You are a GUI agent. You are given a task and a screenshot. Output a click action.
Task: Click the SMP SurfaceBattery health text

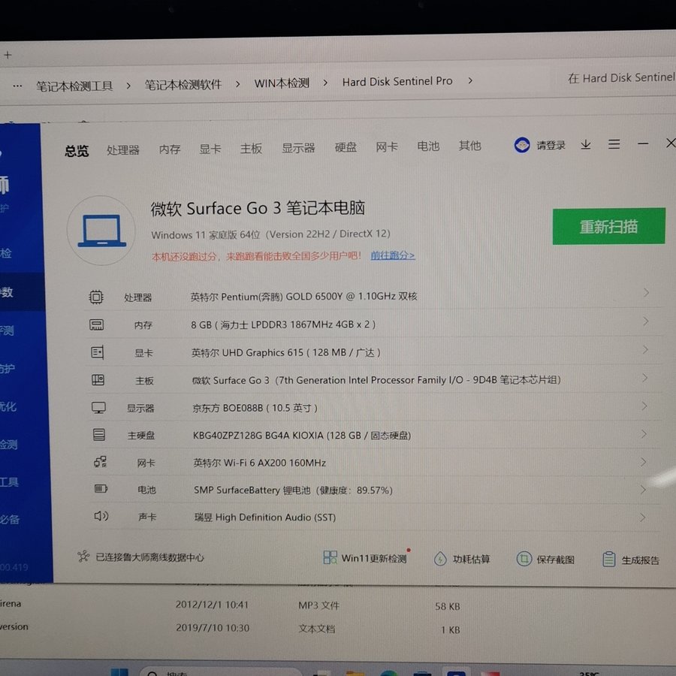tap(293, 490)
